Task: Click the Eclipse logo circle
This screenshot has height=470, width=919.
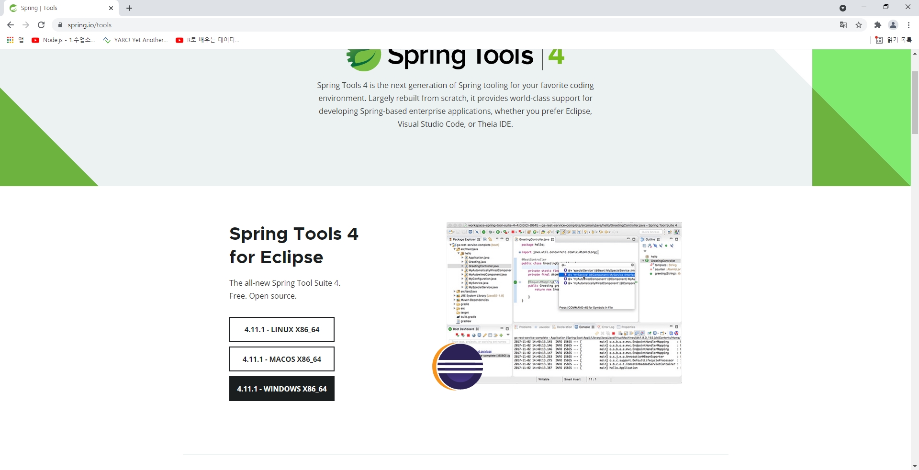Action: coord(459,367)
